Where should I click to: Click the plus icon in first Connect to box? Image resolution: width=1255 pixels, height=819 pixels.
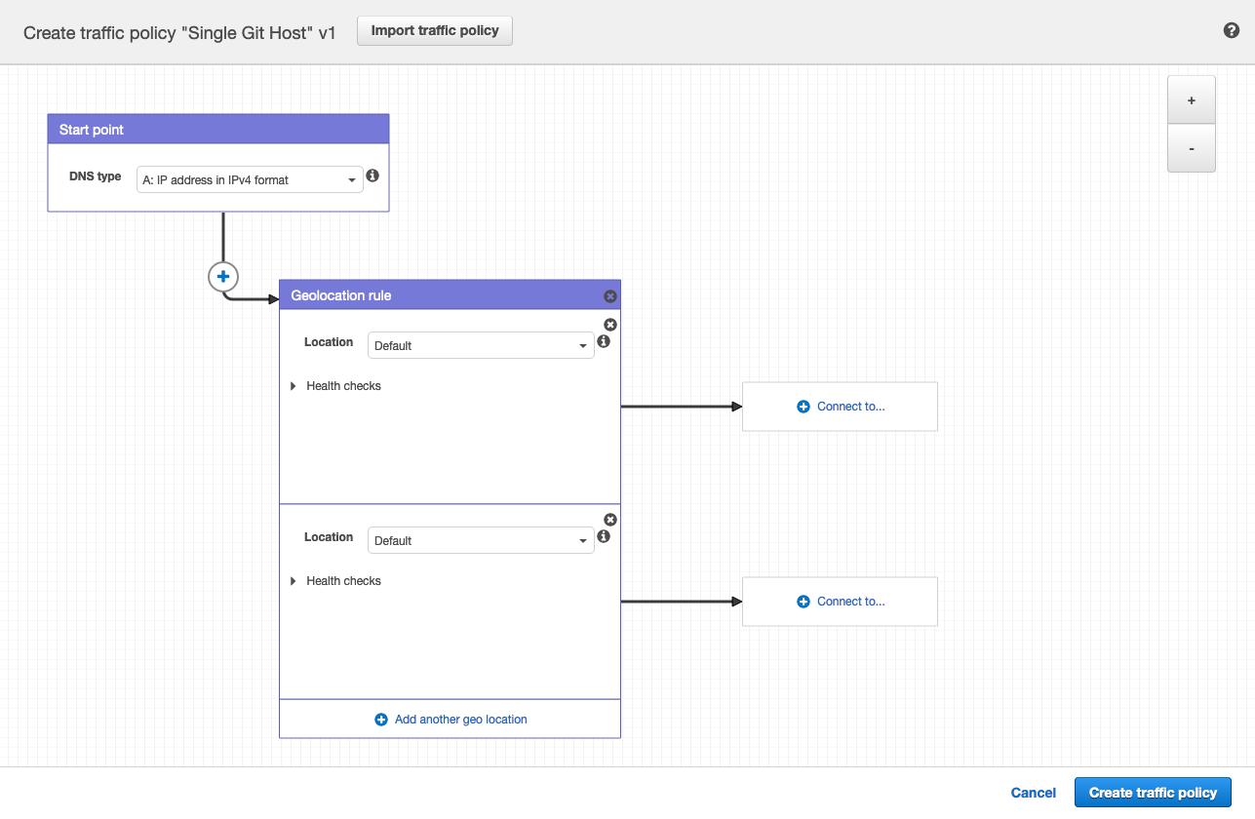pos(803,407)
